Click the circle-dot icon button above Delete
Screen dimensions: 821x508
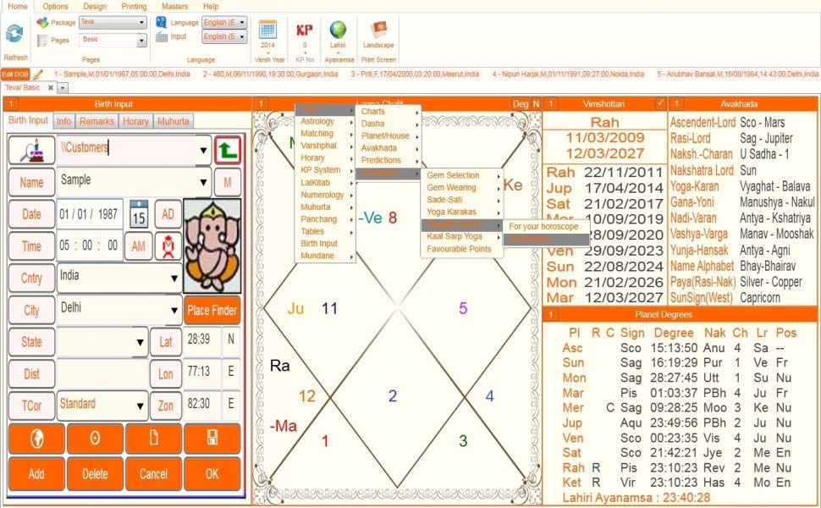pos(95,439)
